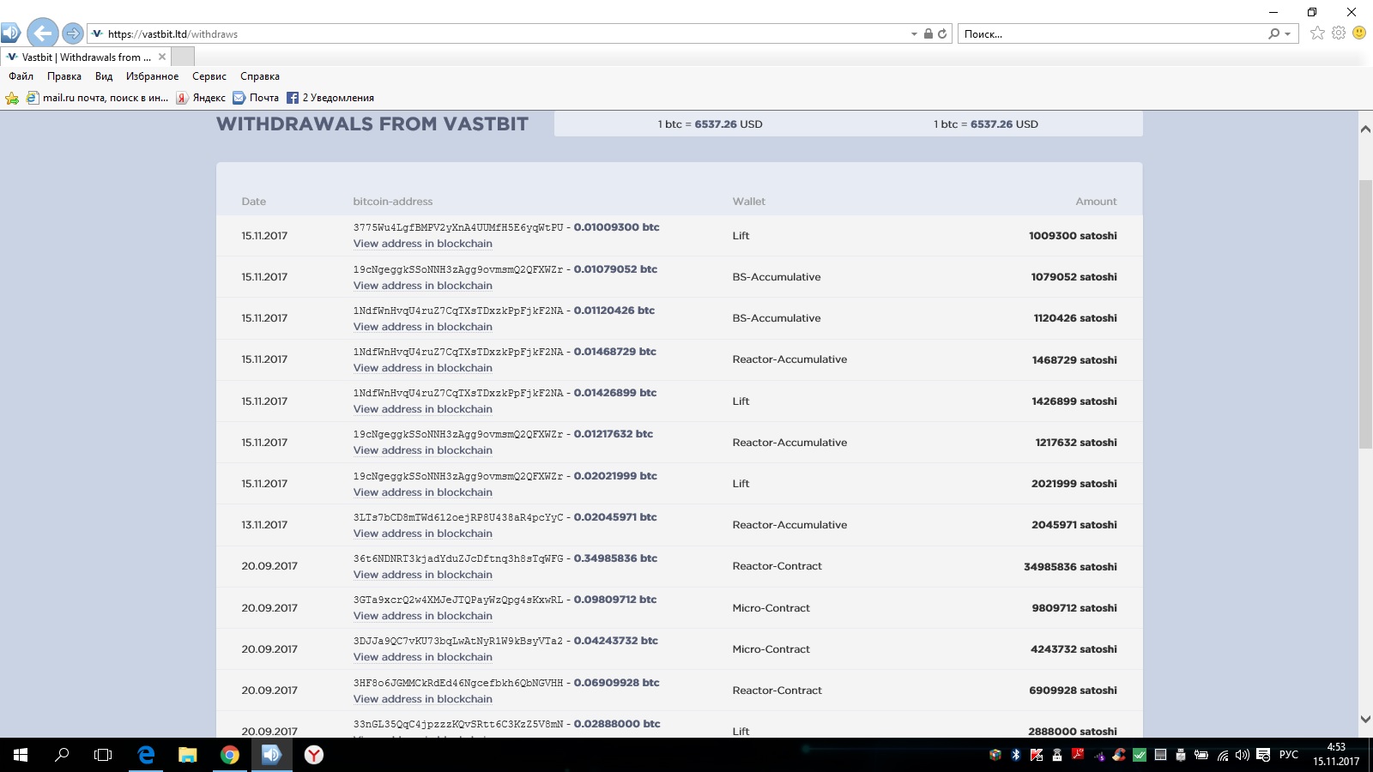Open File Explorer from the taskbar
The image size is (1373, 772).
[x=188, y=755]
